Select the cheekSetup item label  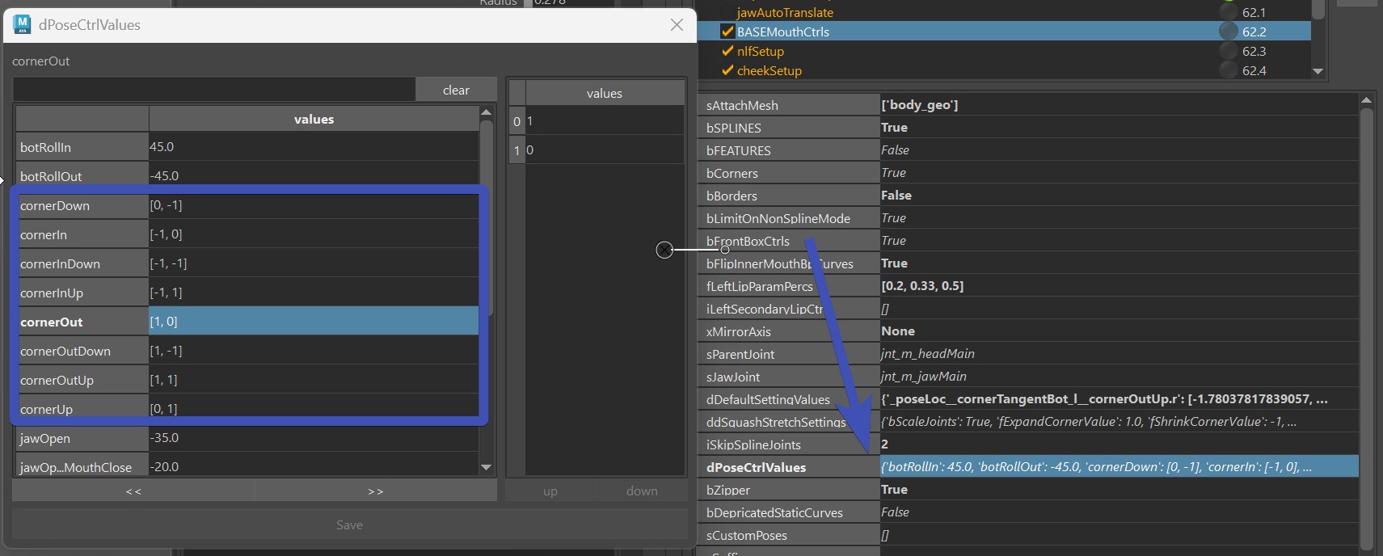point(770,70)
